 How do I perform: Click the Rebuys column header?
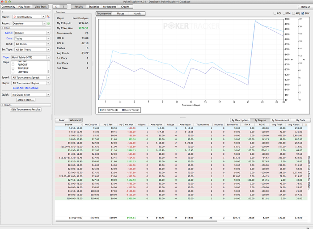171,125
